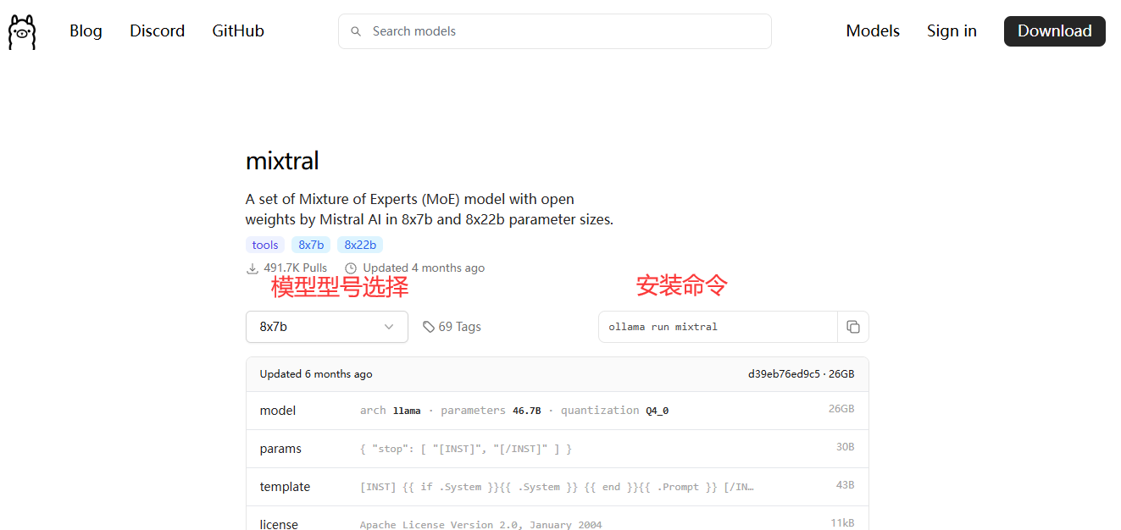The width and height of the screenshot is (1121, 530).
Task: Open the model file row
Action: click(x=557, y=411)
